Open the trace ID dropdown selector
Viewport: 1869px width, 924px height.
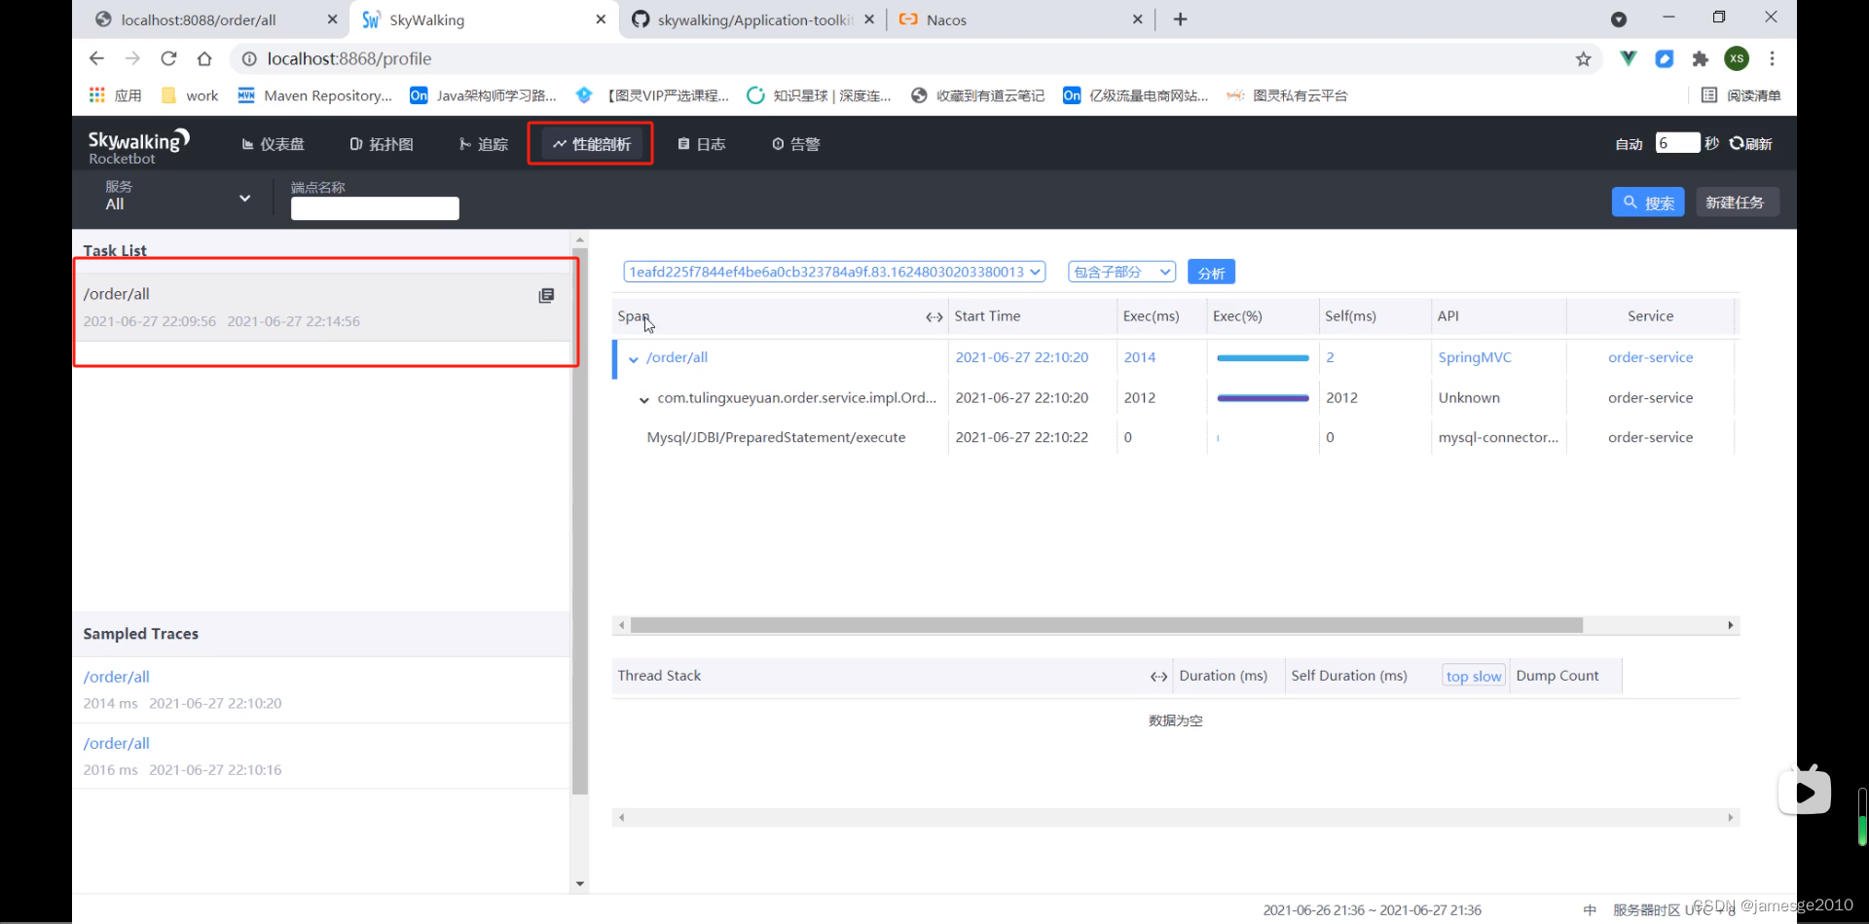coord(834,272)
